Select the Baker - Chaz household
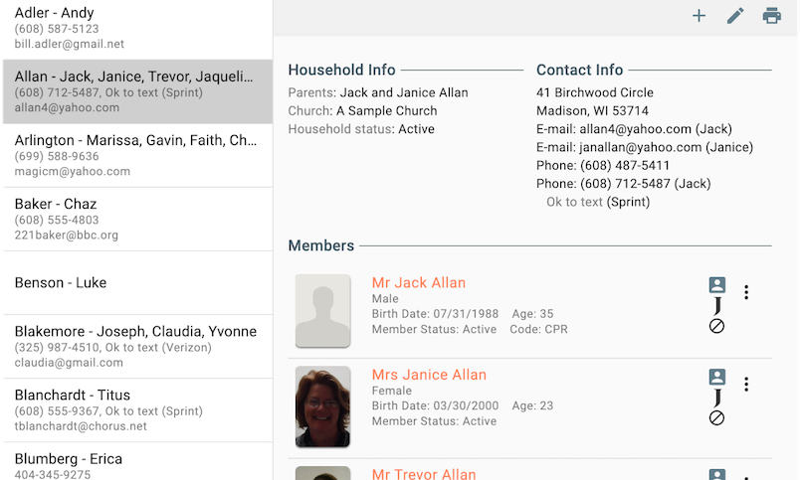 (x=135, y=219)
